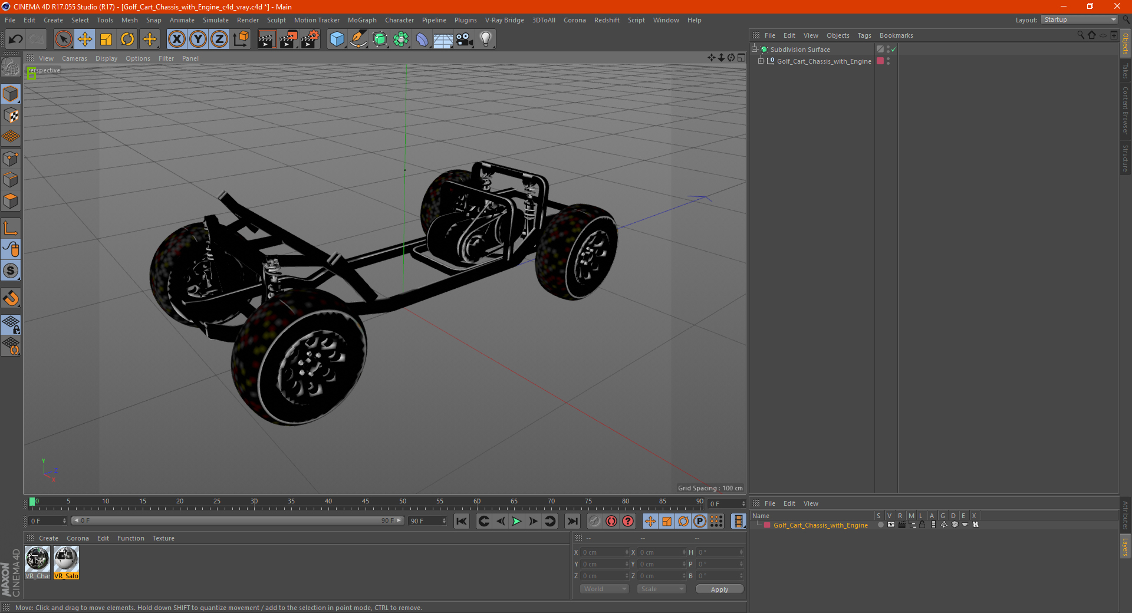Switch to Edges mode

click(x=11, y=180)
